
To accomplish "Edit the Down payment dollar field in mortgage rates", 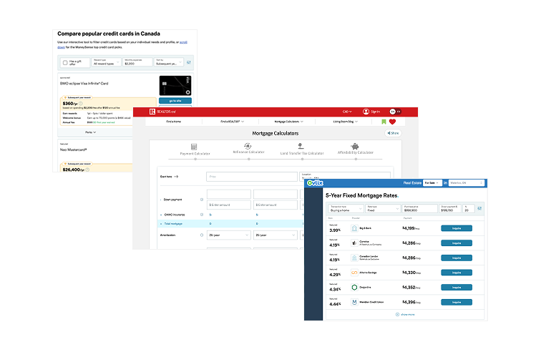I will click(450, 208).
